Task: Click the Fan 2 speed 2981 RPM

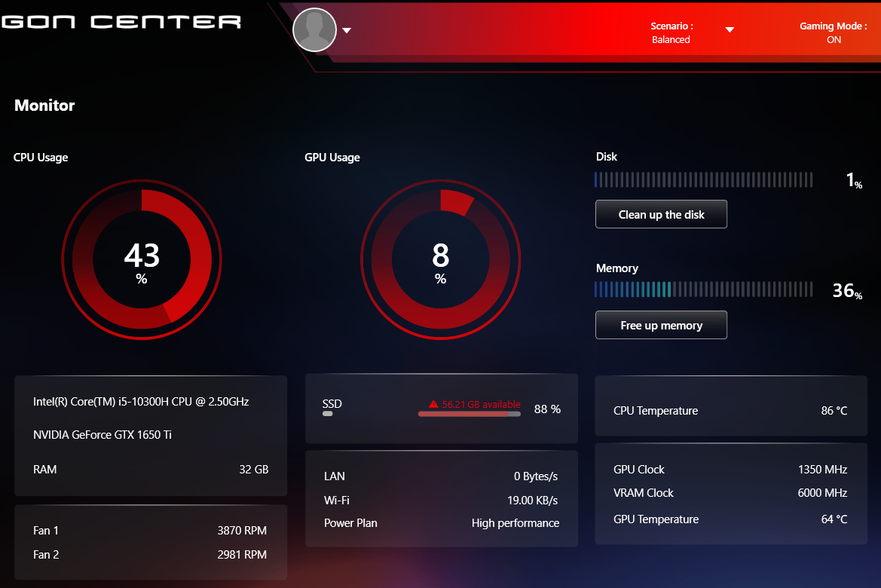Action: (x=242, y=555)
